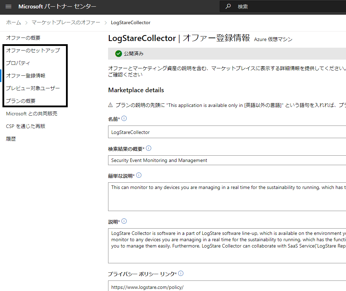Click info icon beside 簡単な説明

pyautogui.click(x=139, y=175)
